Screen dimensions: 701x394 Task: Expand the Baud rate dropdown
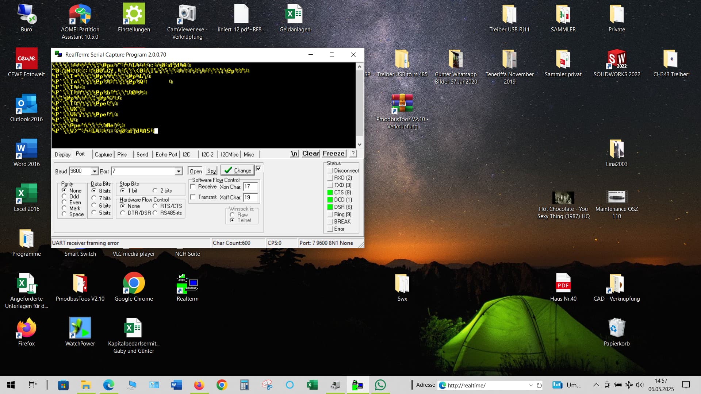pyautogui.click(x=95, y=171)
